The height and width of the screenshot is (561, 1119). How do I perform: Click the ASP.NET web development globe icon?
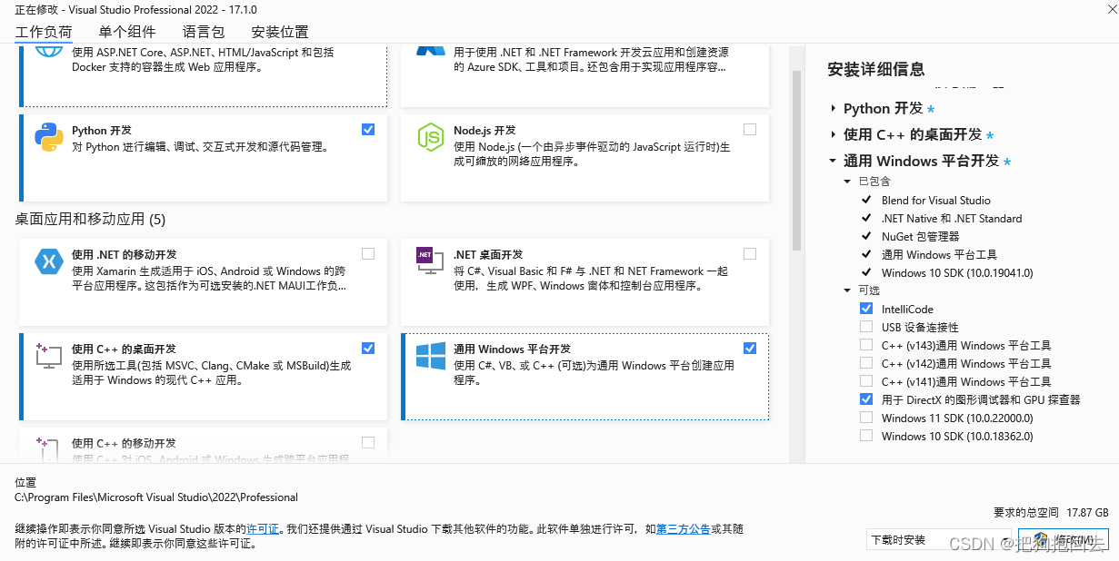coord(48,50)
